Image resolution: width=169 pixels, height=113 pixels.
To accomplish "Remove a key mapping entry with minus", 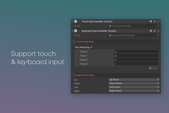I will [155, 68].
